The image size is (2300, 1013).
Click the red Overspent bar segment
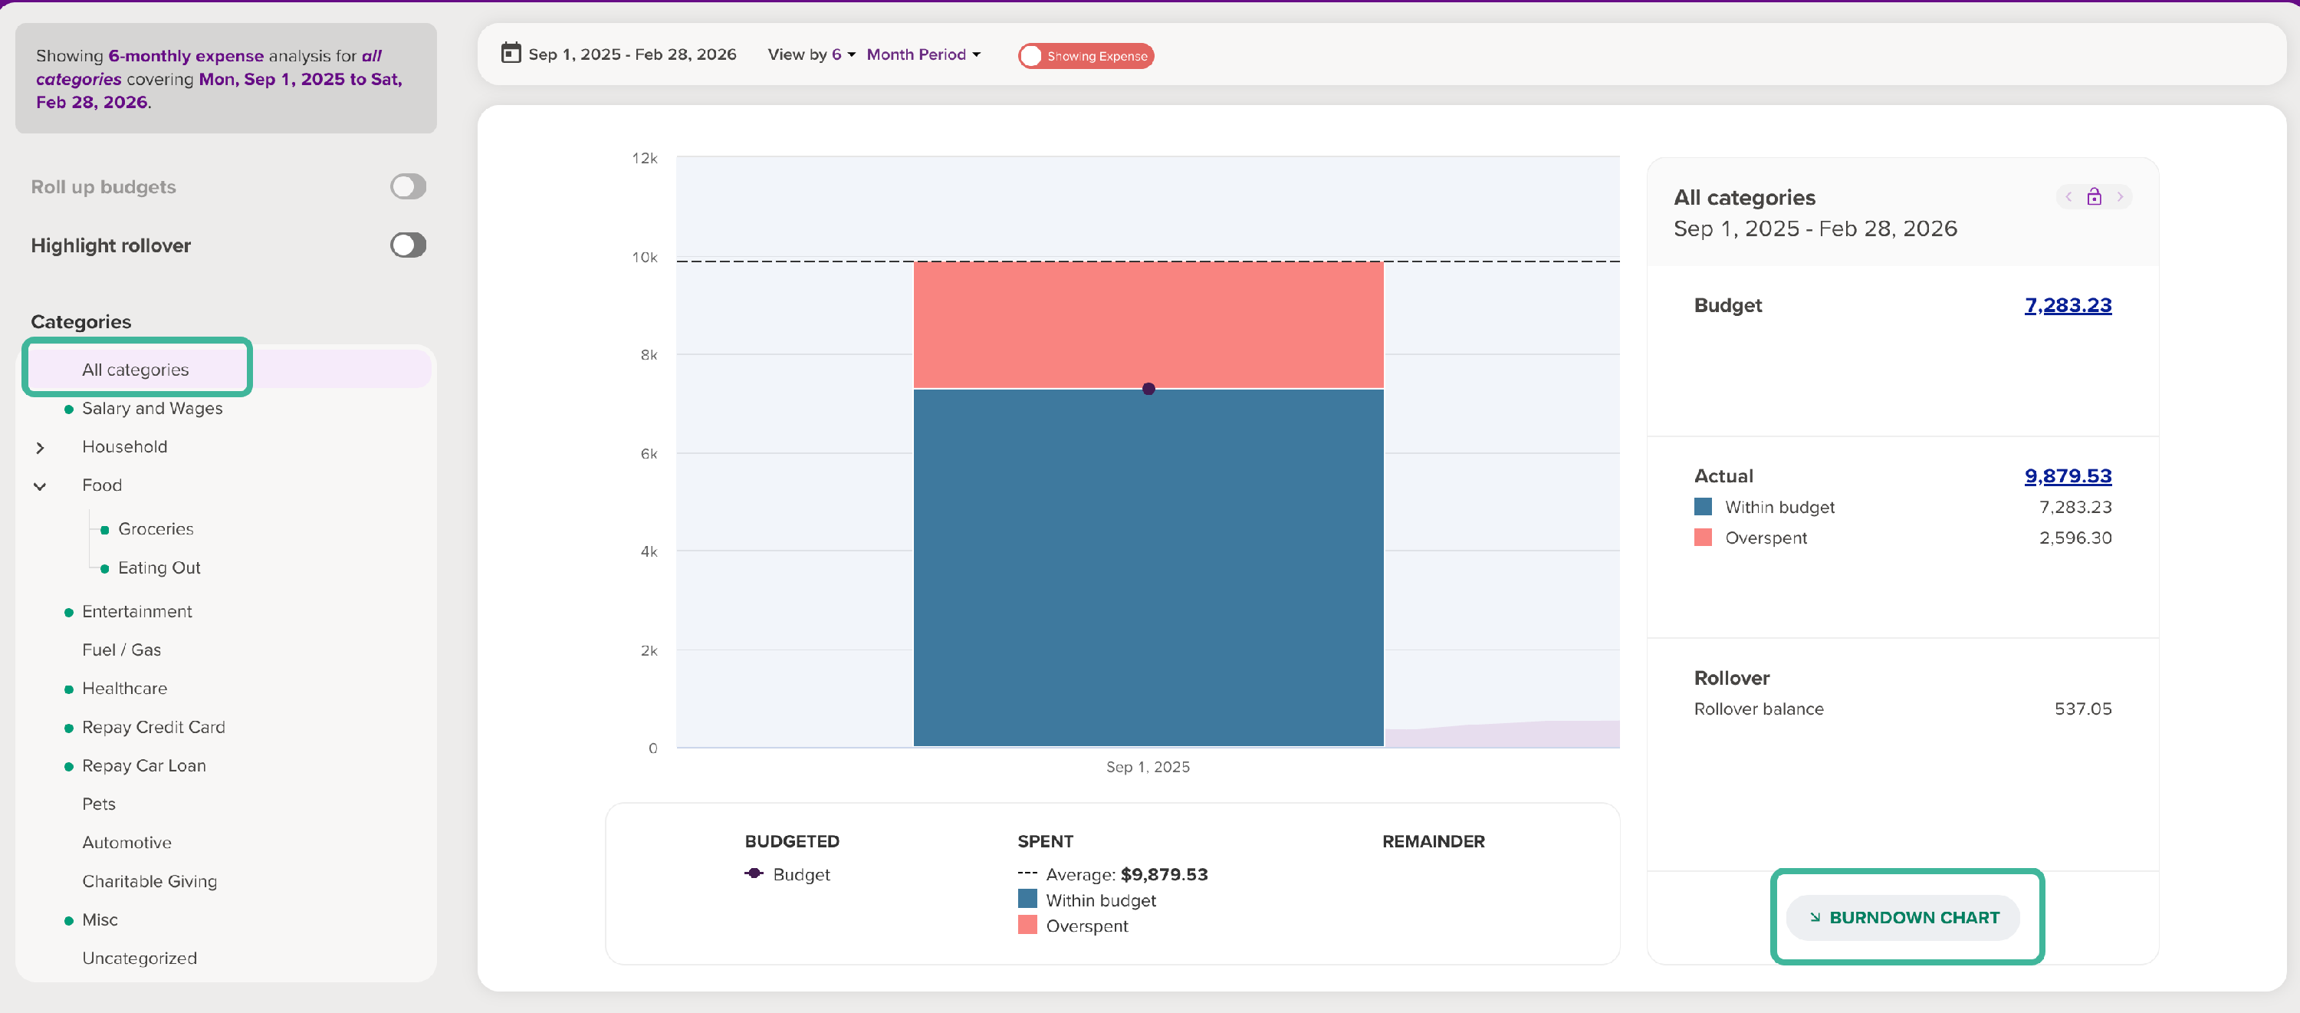pos(1148,324)
